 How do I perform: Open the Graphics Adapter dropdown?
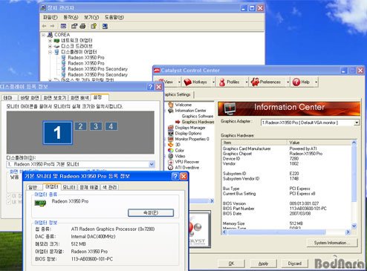357,123
